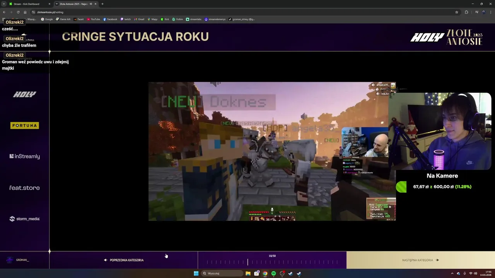Viewport: 495px width, 278px height.
Task: Open Spotify from taskbar
Action: point(273,273)
